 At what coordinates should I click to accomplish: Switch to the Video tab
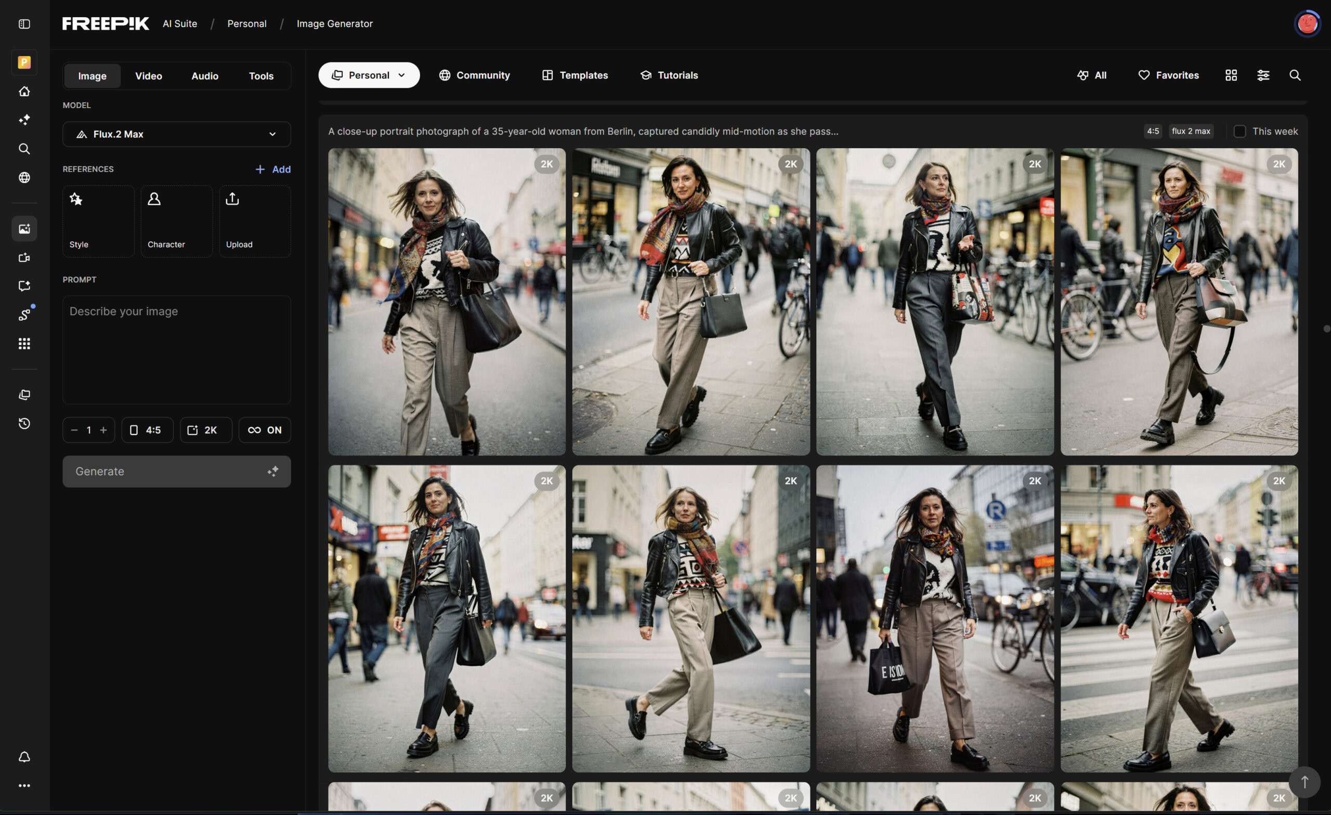coord(149,75)
